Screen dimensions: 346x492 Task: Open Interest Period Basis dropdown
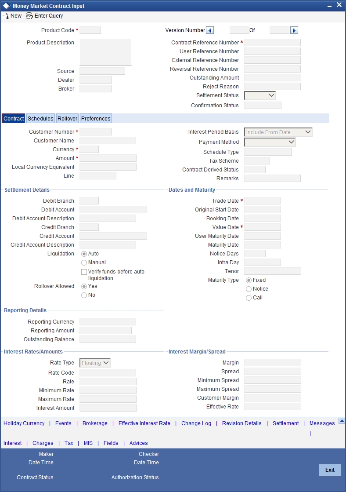[278, 132]
